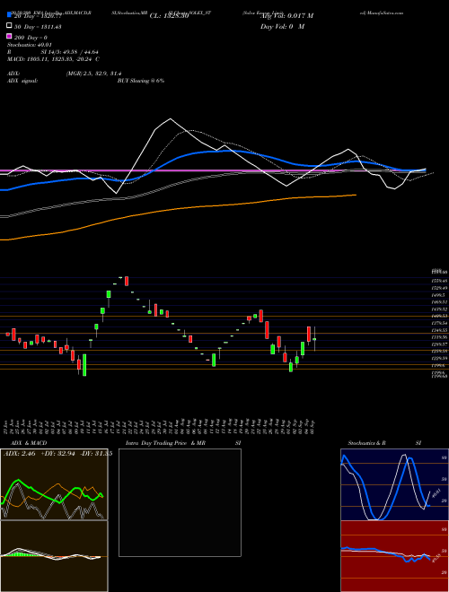The height and width of the screenshot is (592, 449).
Task: Click the red RSI chart panel
Action: pos(394,556)
